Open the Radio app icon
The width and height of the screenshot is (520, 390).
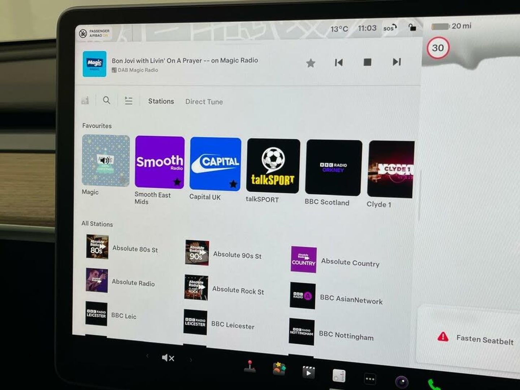(339, 376)
